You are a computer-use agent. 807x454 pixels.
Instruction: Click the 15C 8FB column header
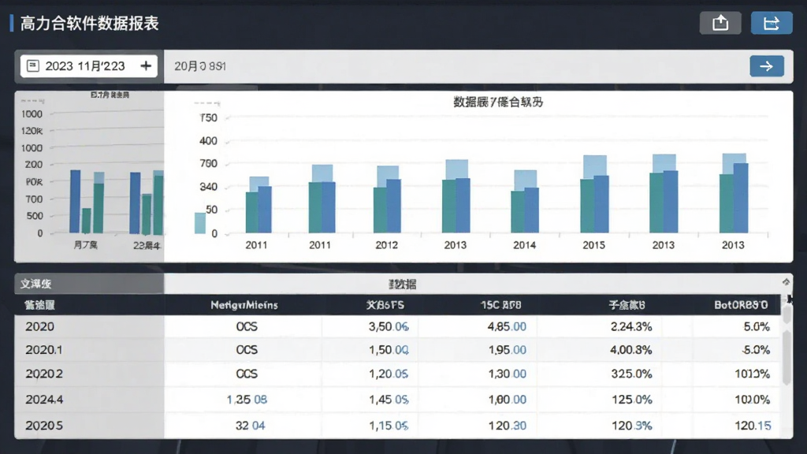tap(500, 305)
